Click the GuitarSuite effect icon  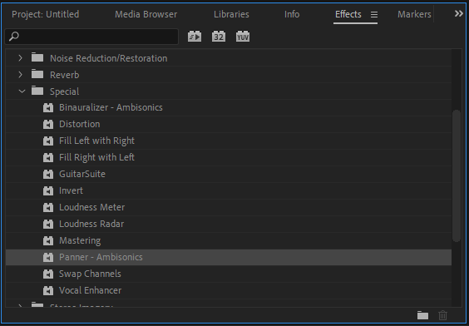pyautogui.click(x=48, y=174)
